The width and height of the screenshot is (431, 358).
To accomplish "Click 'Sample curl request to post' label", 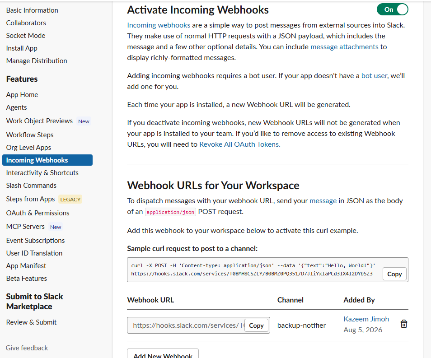I will 192,249.
